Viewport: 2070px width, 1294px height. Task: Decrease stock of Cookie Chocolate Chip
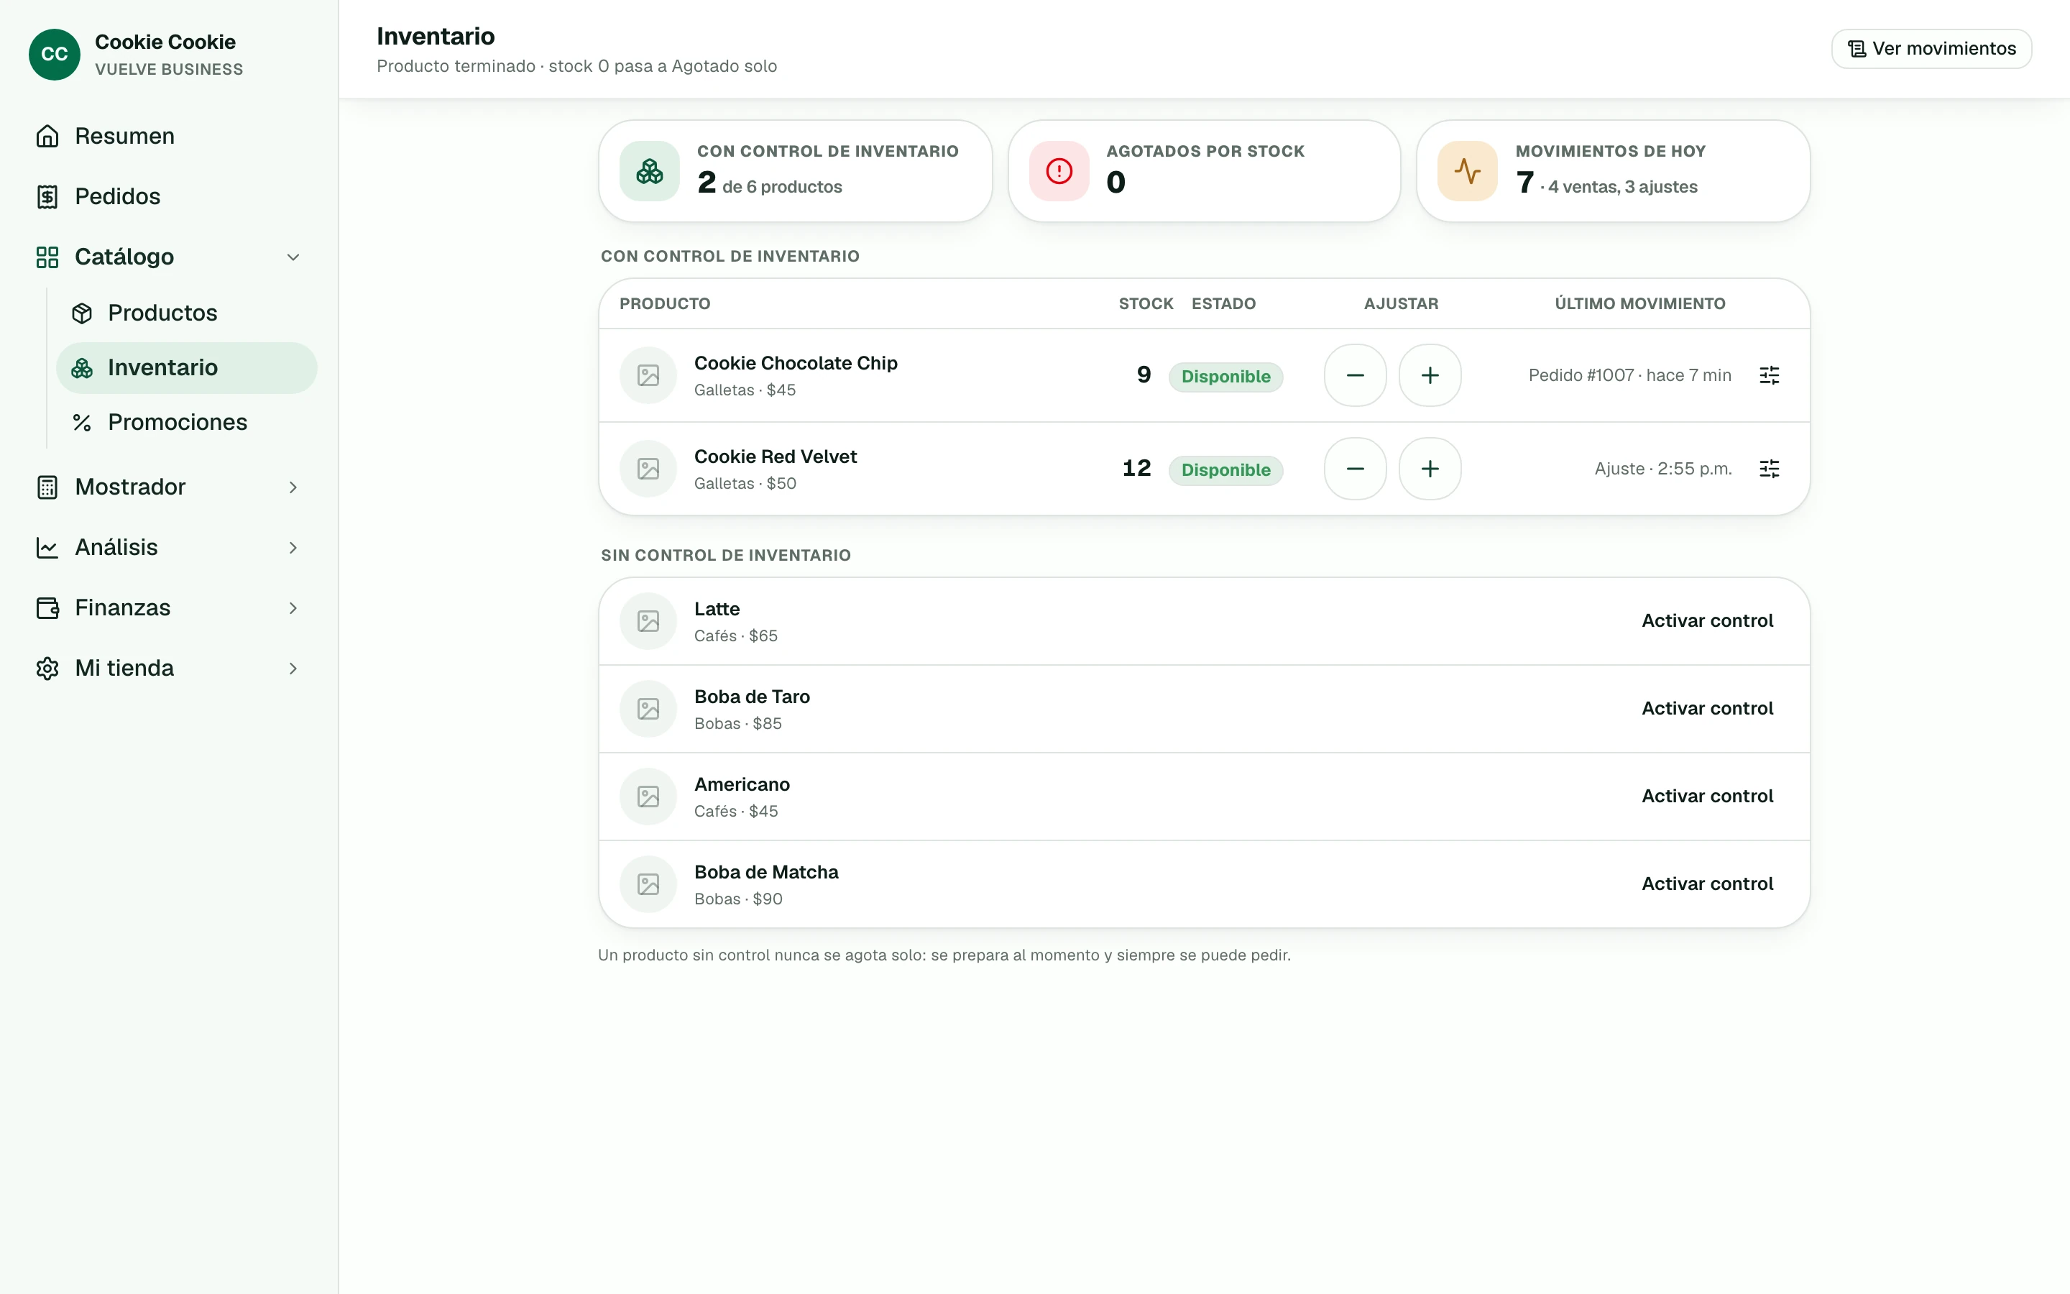(x=1355, y=375)
